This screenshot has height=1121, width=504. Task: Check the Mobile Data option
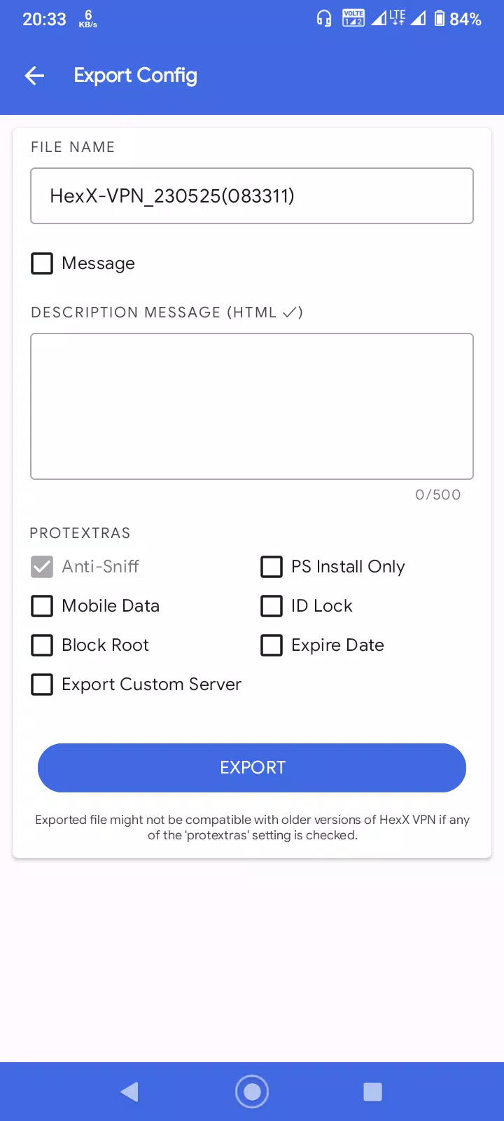tap(42, 606)
